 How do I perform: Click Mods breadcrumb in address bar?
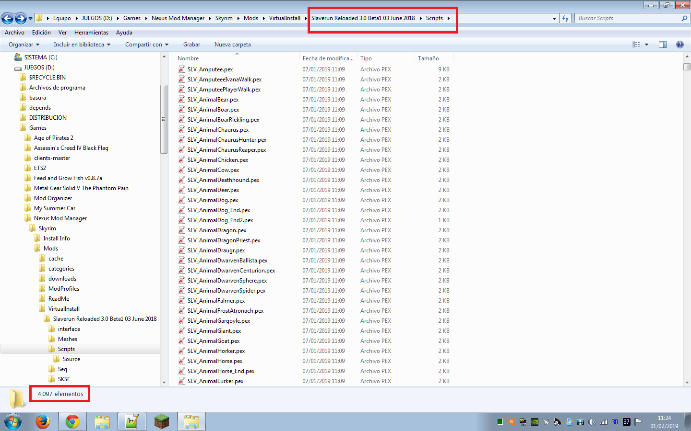[251, 18]
